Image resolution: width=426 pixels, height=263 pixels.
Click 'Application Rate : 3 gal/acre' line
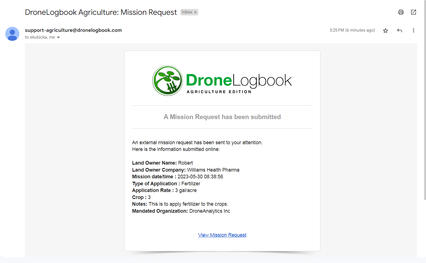click(164, 190)
